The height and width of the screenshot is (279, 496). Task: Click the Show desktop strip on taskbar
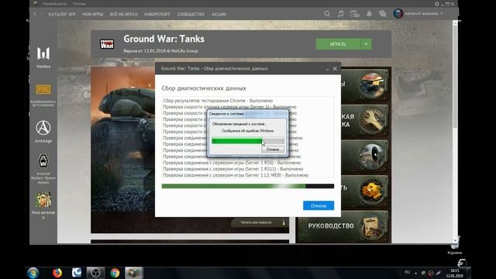[469, 273]
